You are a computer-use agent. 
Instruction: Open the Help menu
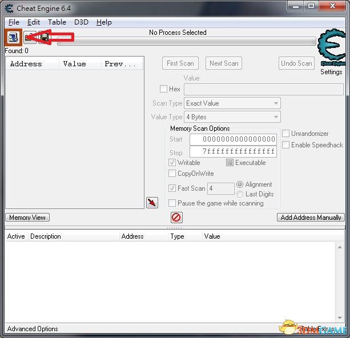(x=104, y=22)
